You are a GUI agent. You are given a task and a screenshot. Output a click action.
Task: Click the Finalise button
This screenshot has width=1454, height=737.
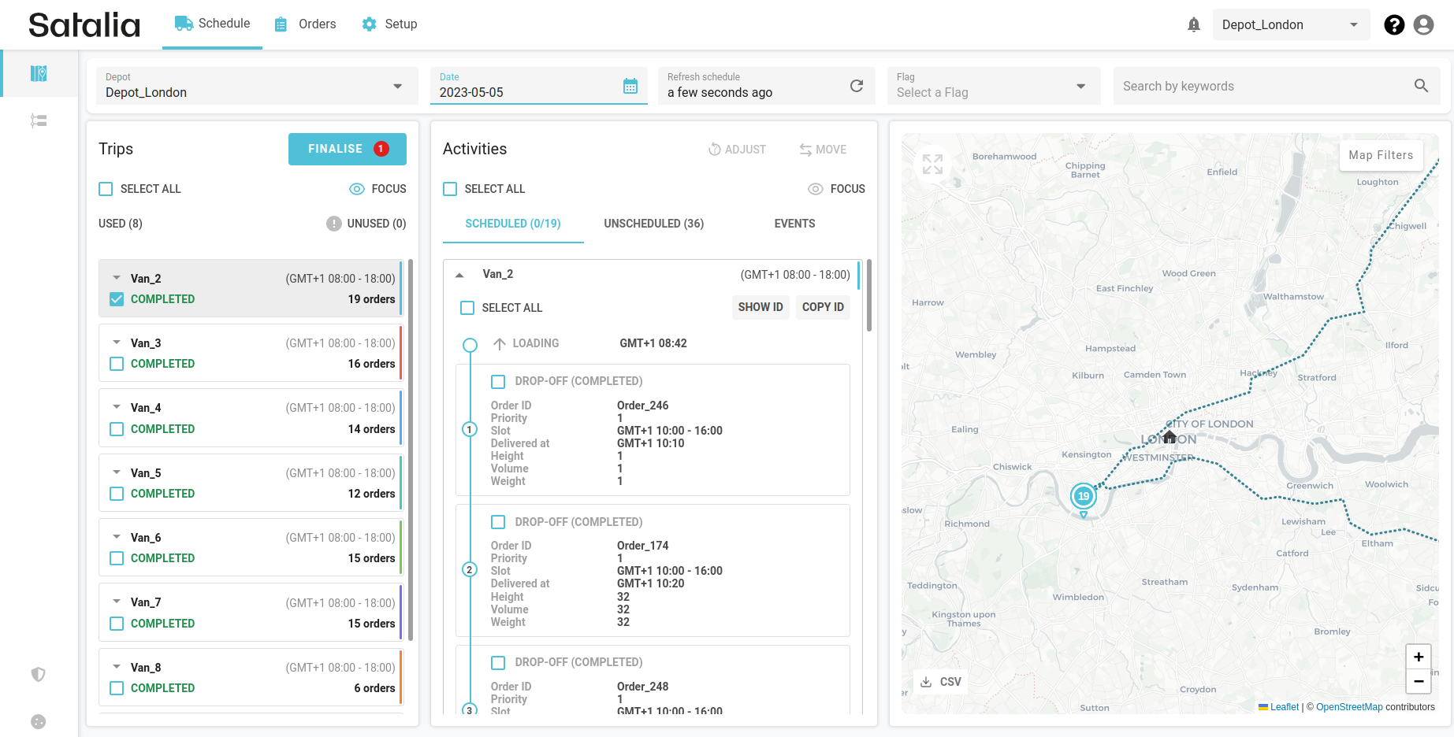coord(347,149)
